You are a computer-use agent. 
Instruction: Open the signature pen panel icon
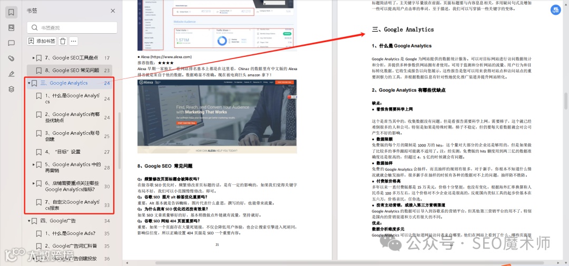11,74
